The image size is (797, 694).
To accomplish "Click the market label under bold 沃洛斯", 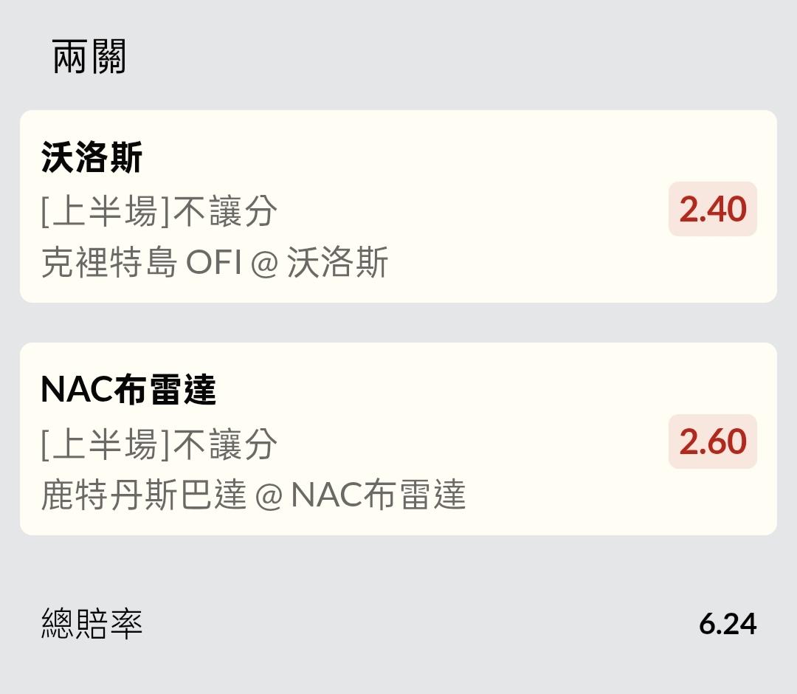I will click(x=159, y=212).
